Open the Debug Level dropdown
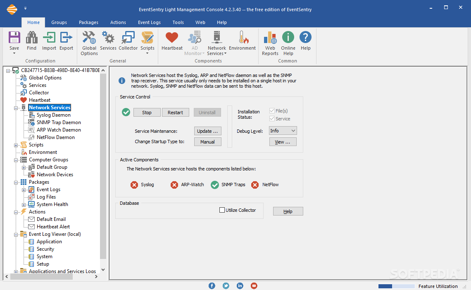 coord(283,131)
